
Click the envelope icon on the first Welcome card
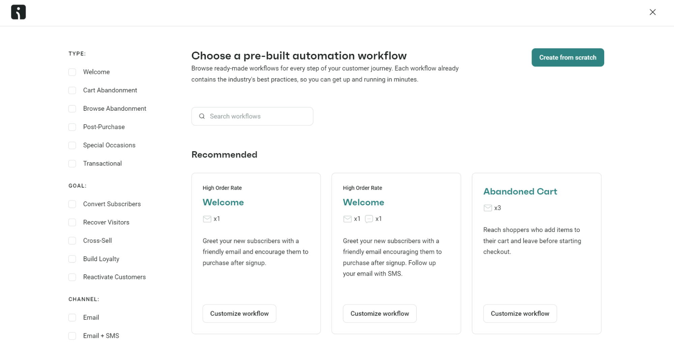click(207, 219)
